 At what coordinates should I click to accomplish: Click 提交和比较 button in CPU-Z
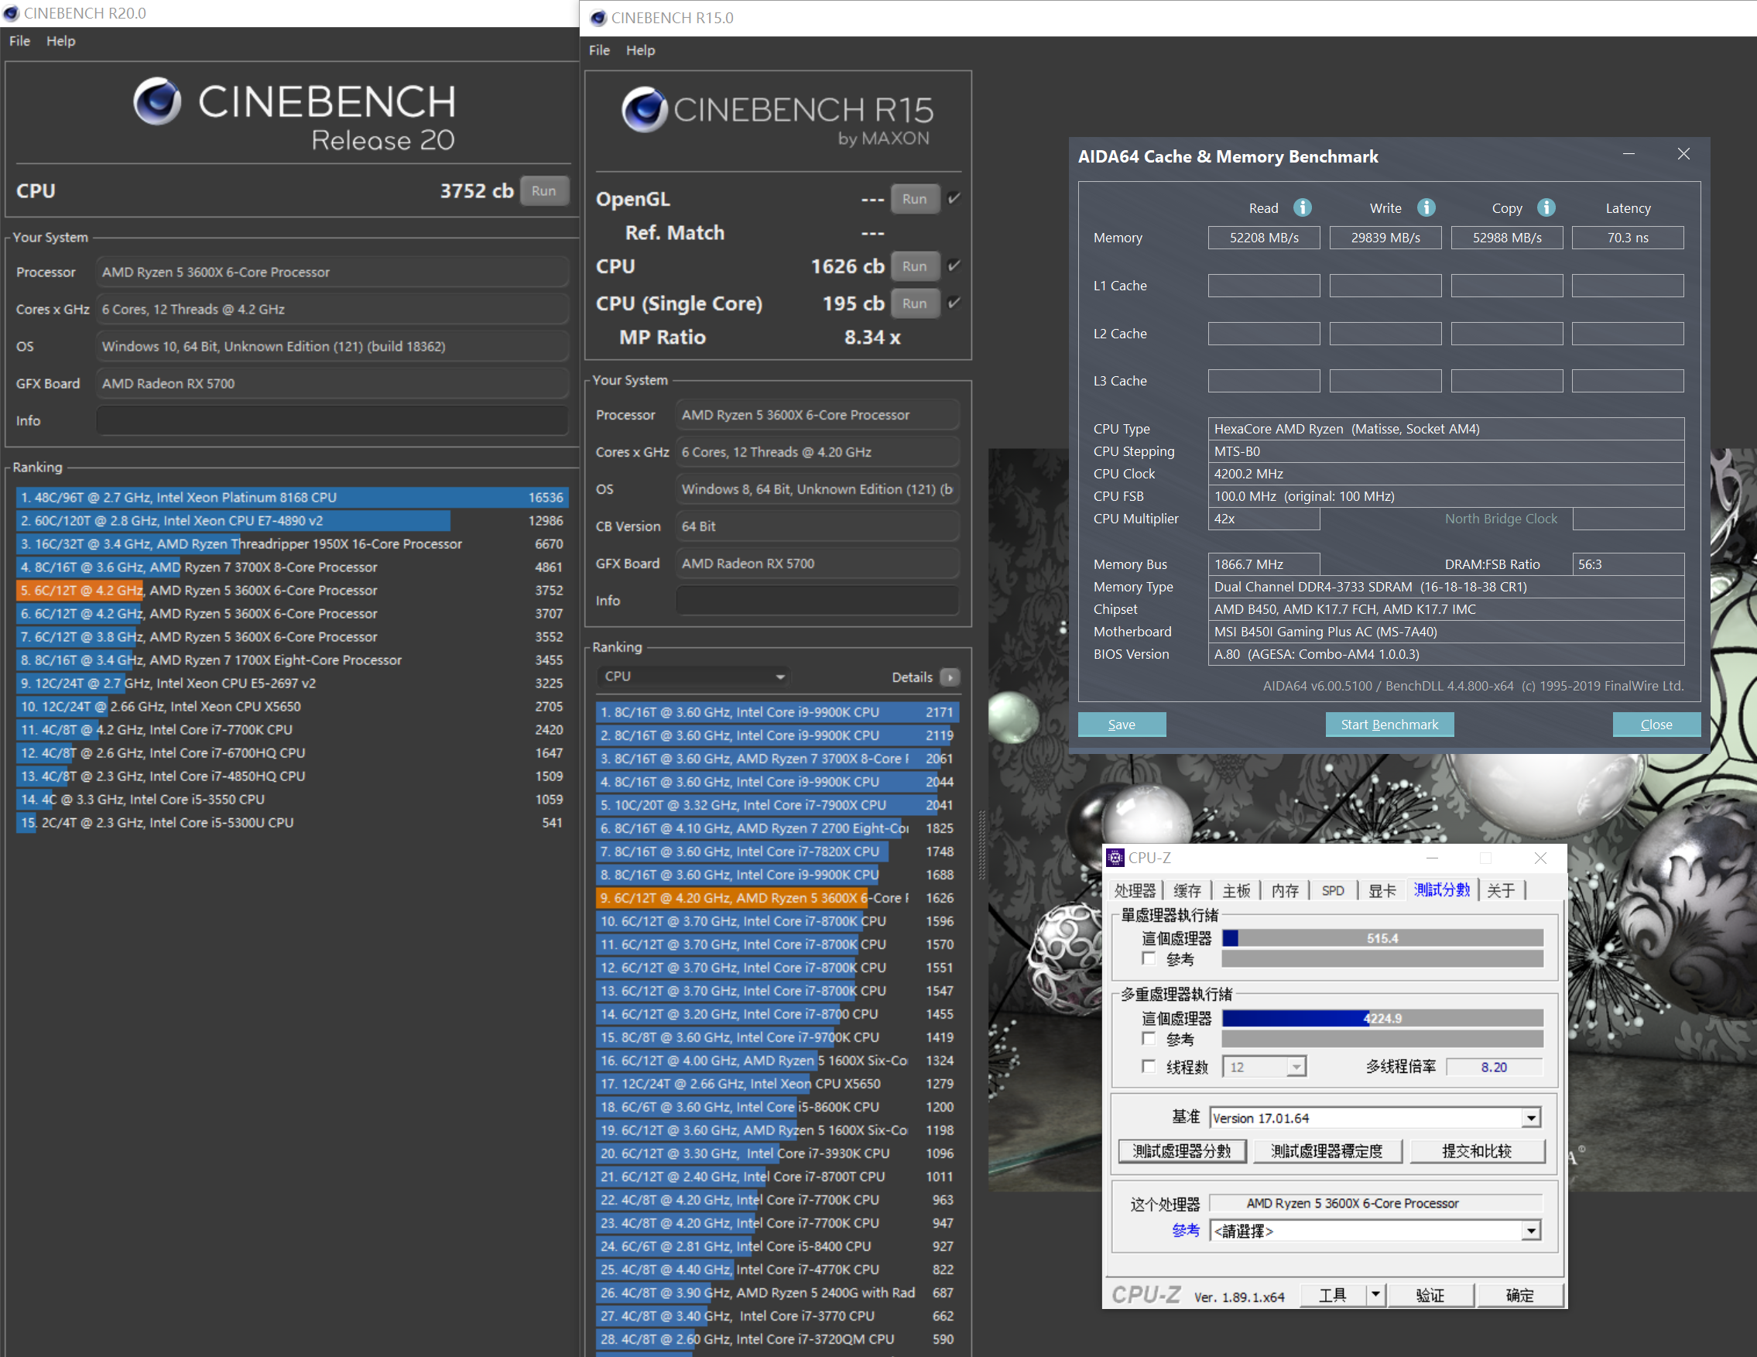[x=1477, y=1150]
